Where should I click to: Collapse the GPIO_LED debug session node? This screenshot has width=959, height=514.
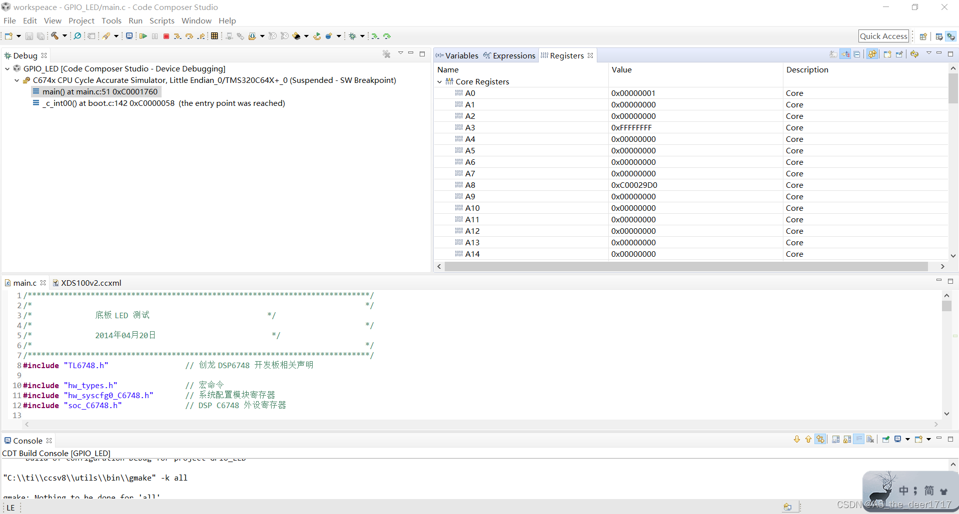[x=8, y=69]
